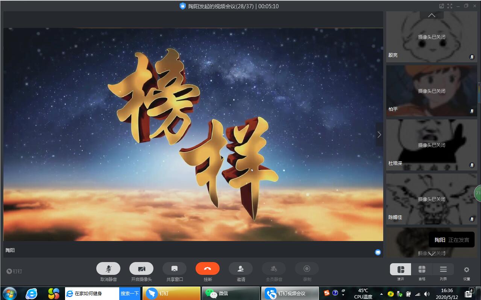Screen dimensions: 481x300
Task: Select 杜培莱 participant thumbnail
Action: pos(431,145)
